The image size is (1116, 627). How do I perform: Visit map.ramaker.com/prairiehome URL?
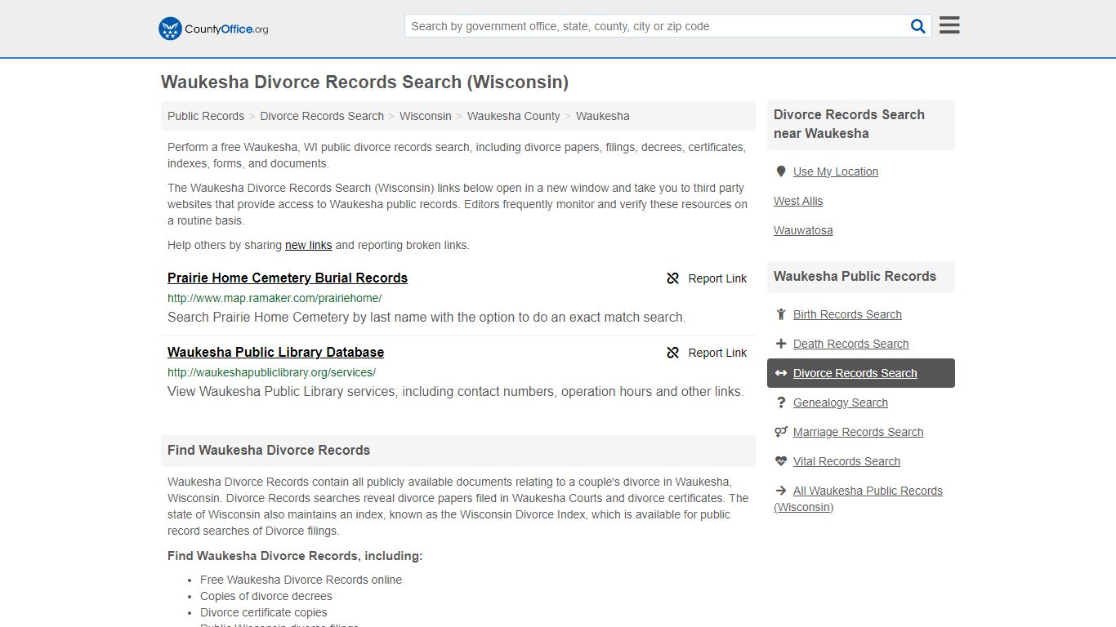275,298
